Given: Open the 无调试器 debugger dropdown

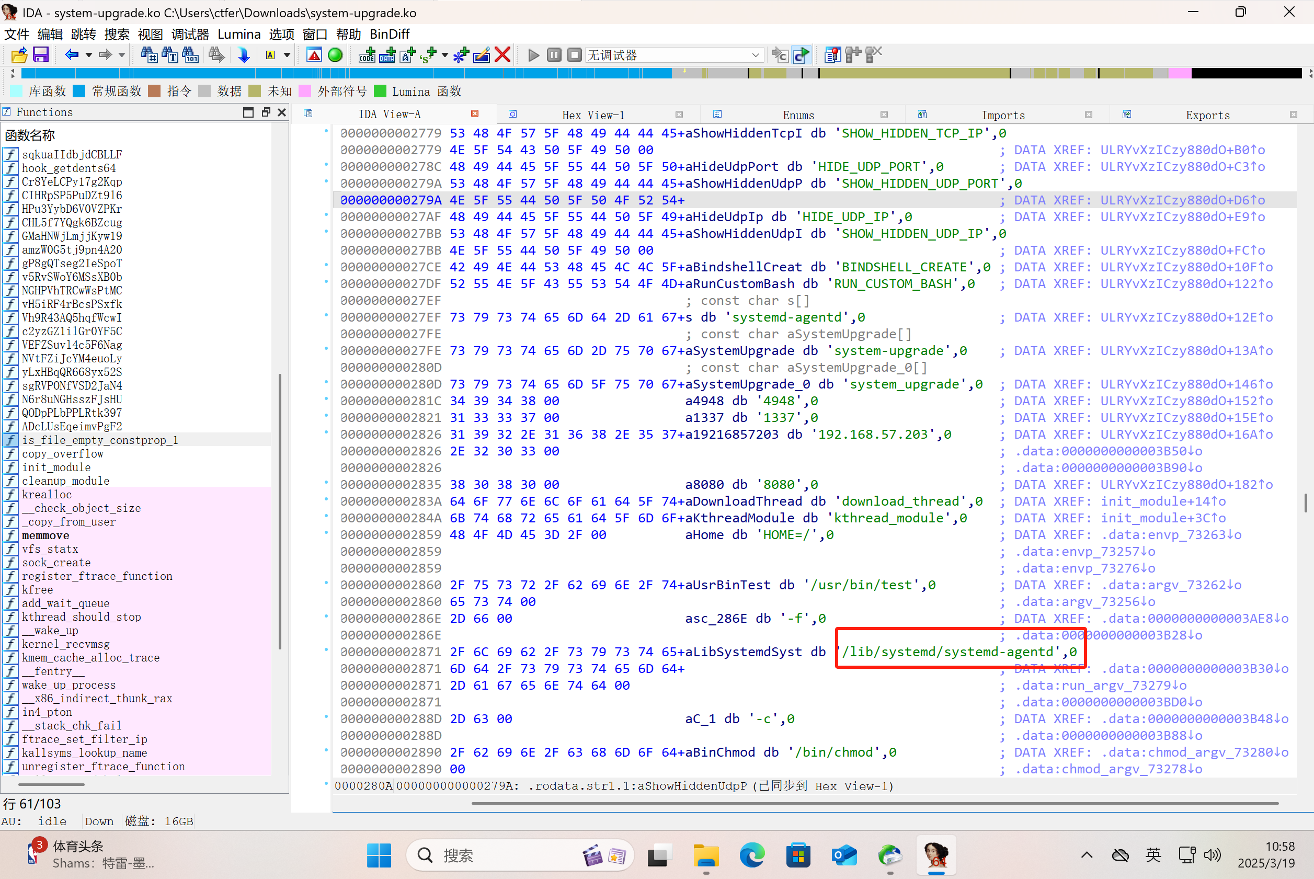Looking at the screenshot, I should click(755, 55).
